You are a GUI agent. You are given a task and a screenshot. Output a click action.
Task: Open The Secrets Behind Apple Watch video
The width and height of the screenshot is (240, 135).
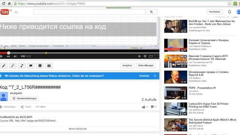pos(213,121)
